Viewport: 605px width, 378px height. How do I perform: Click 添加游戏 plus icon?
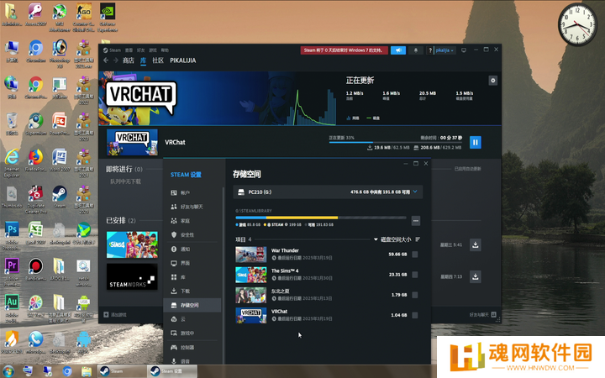point(106,315)
